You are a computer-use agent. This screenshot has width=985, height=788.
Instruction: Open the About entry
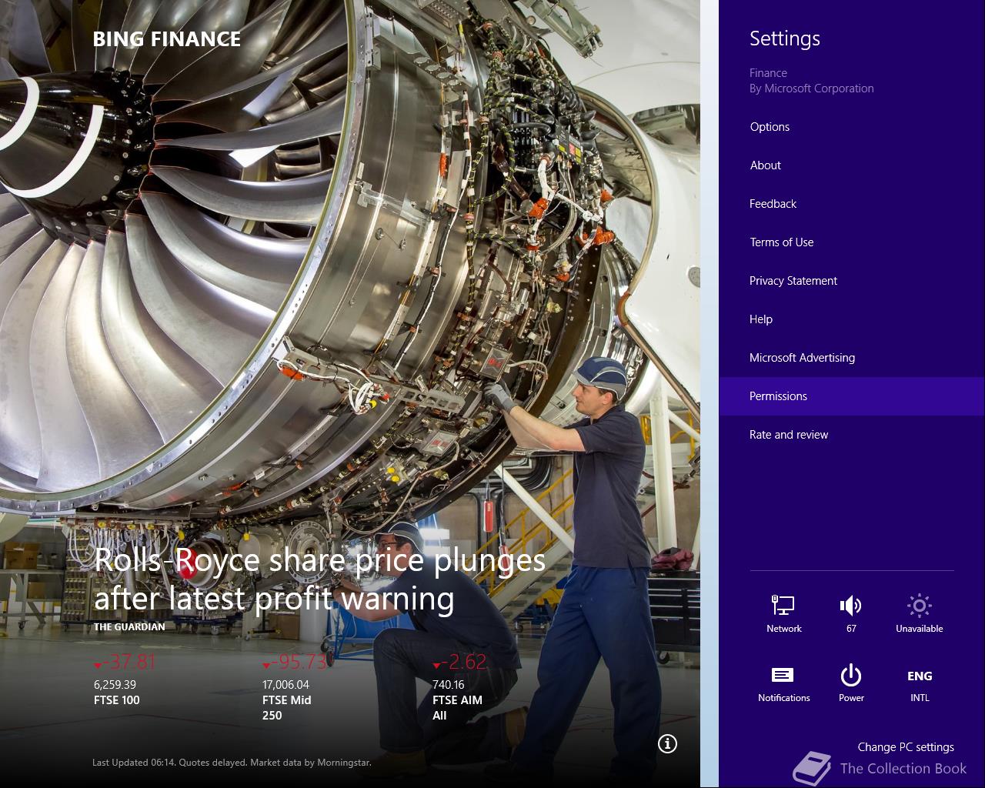click(x=852, y=165)
